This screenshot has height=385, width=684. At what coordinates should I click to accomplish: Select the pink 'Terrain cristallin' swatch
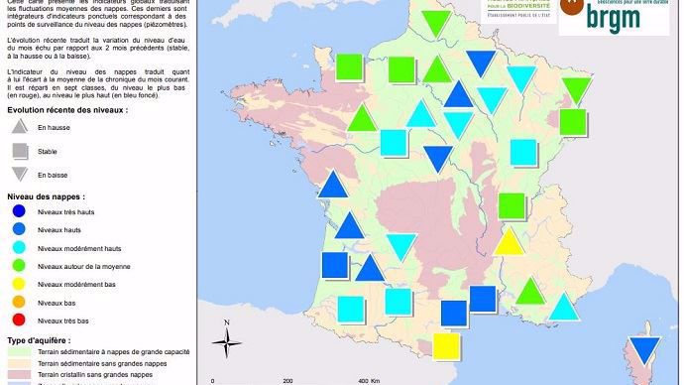(19, 374)
